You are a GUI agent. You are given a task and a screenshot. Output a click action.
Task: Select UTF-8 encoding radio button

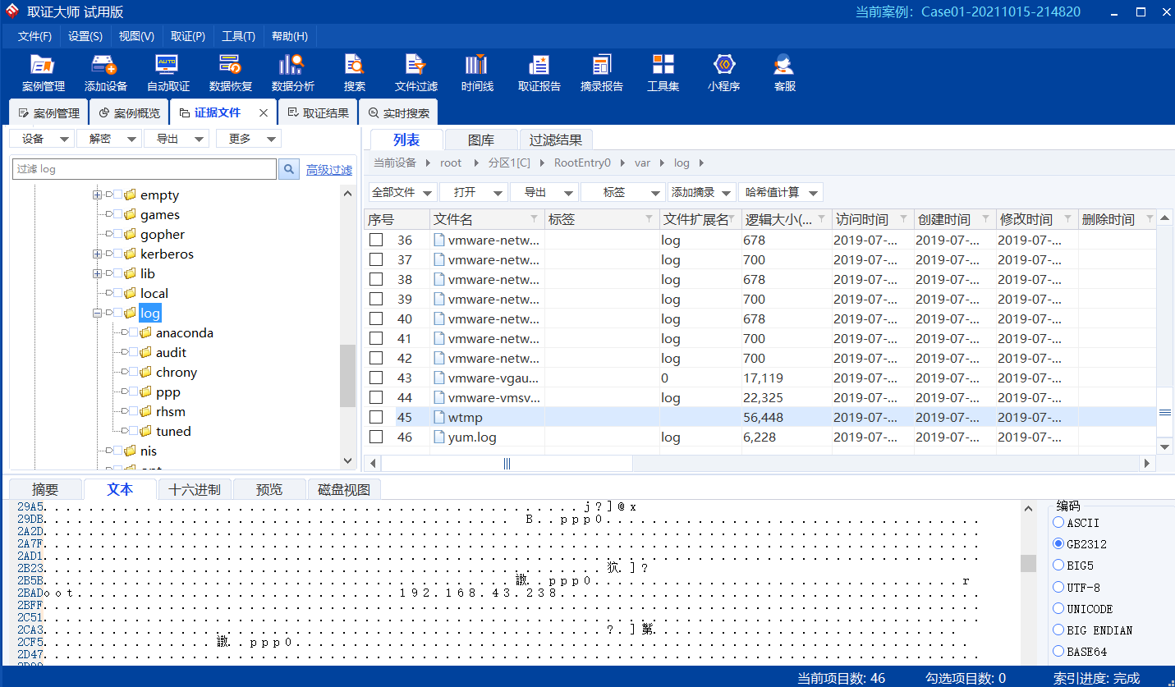click(x=1058, y=588)
